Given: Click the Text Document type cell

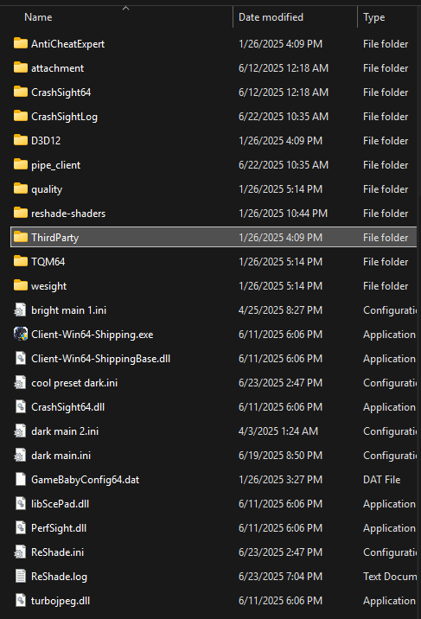Looking at the screenshot, I should (x=389, y=577).
